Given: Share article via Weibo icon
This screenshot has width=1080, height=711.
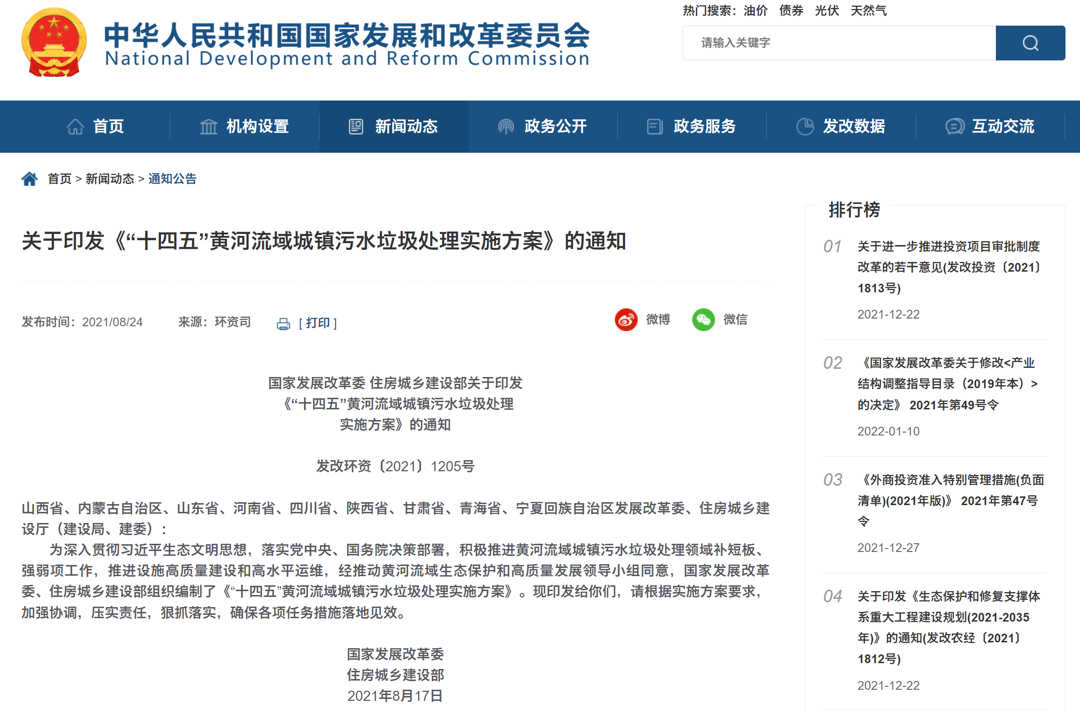Looking at the screenshot, I should coord(626,319).
